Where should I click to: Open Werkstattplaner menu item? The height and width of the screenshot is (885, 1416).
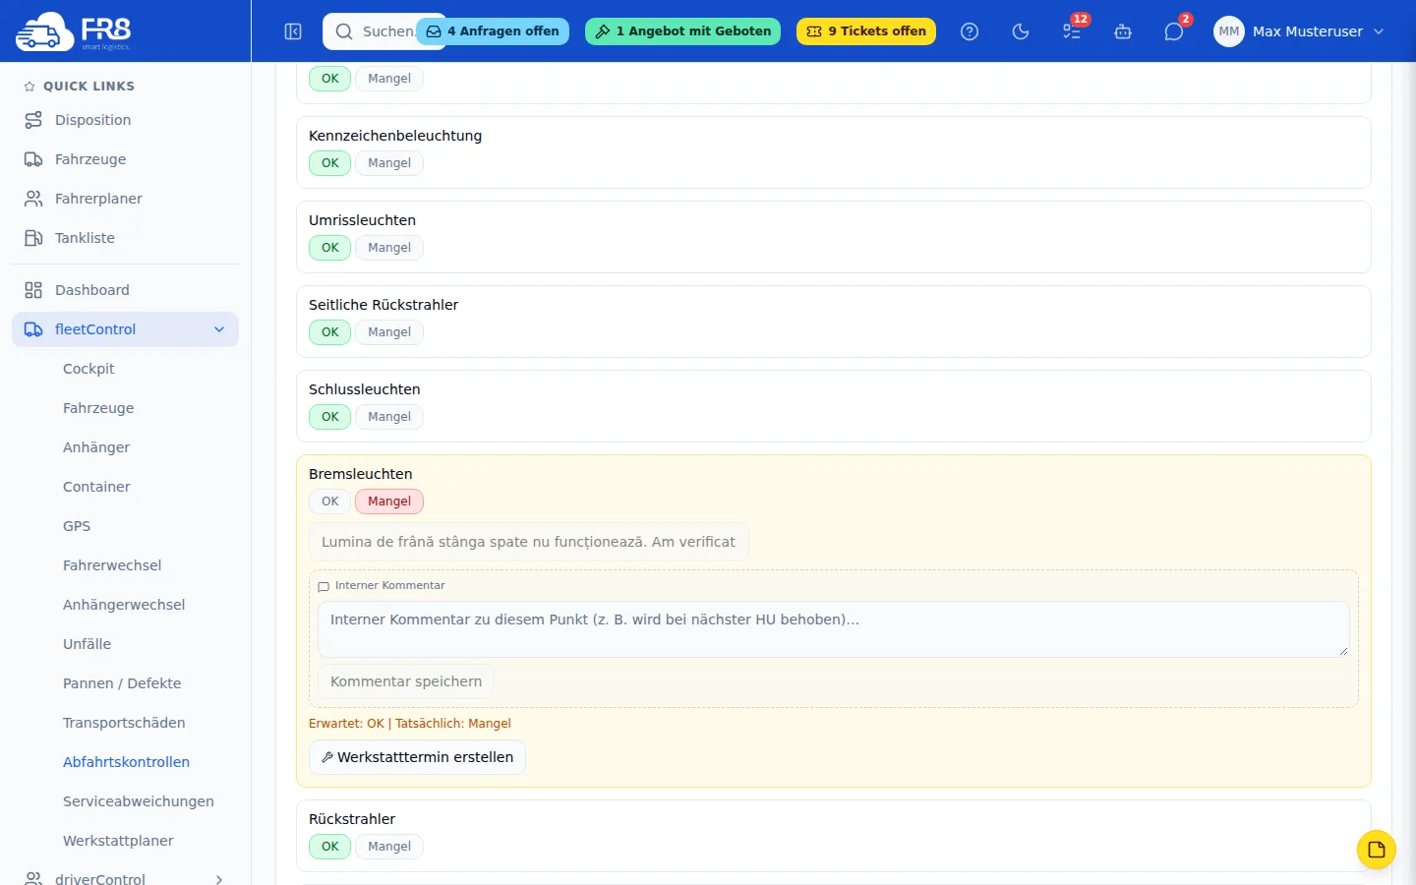(x=118, y=841)
